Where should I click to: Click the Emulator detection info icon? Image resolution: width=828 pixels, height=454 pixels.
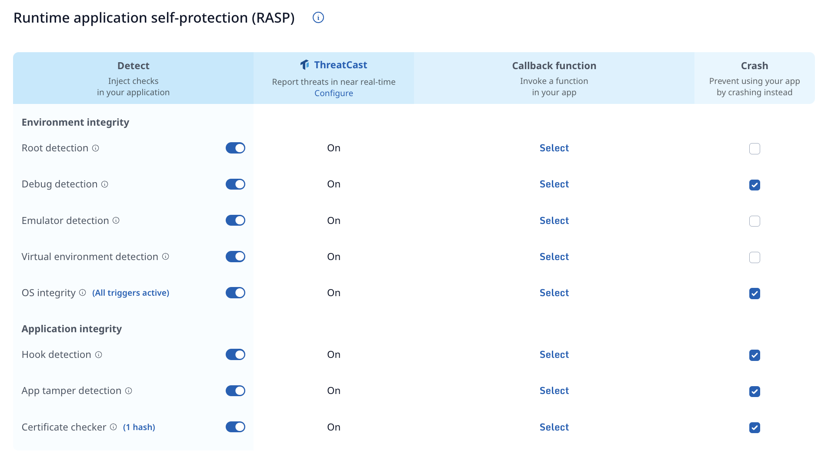[x=116, y=220]
